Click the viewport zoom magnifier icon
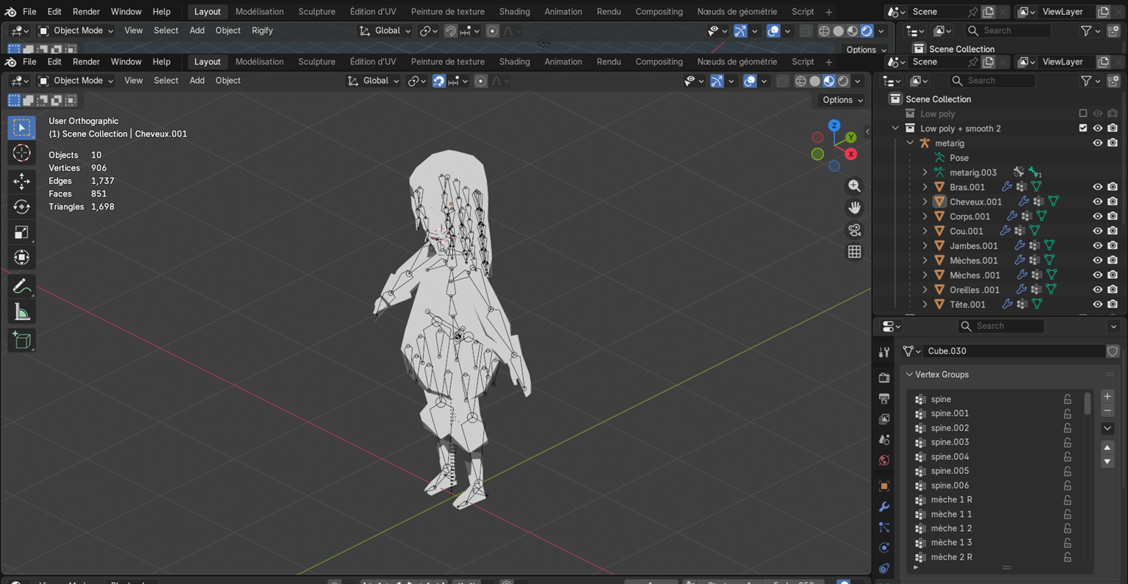Screen dimensions: 1128x584 pyautogui.click(x=854, y=186)
